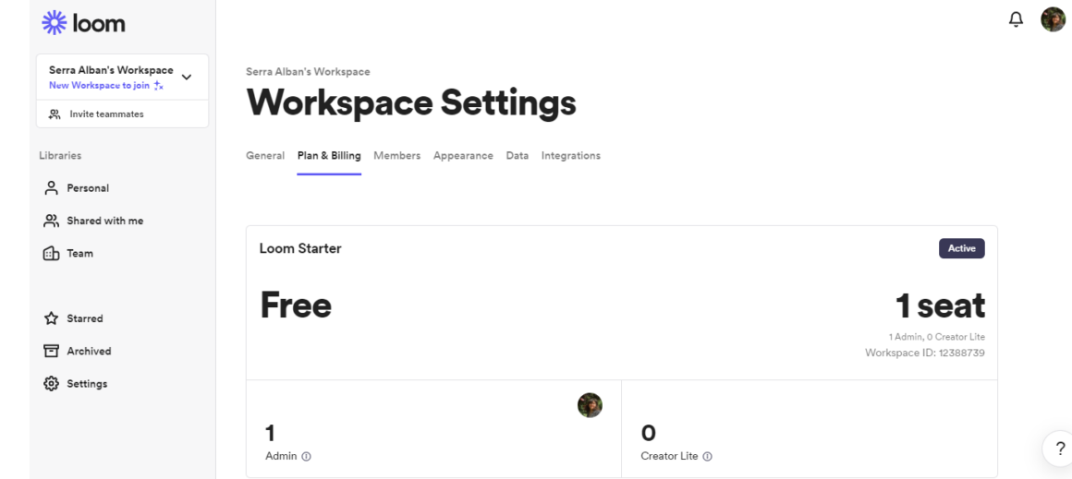This screenshot has width=1072, height=479.
Task: Open the Data tab
Action: tap(518, 156)
